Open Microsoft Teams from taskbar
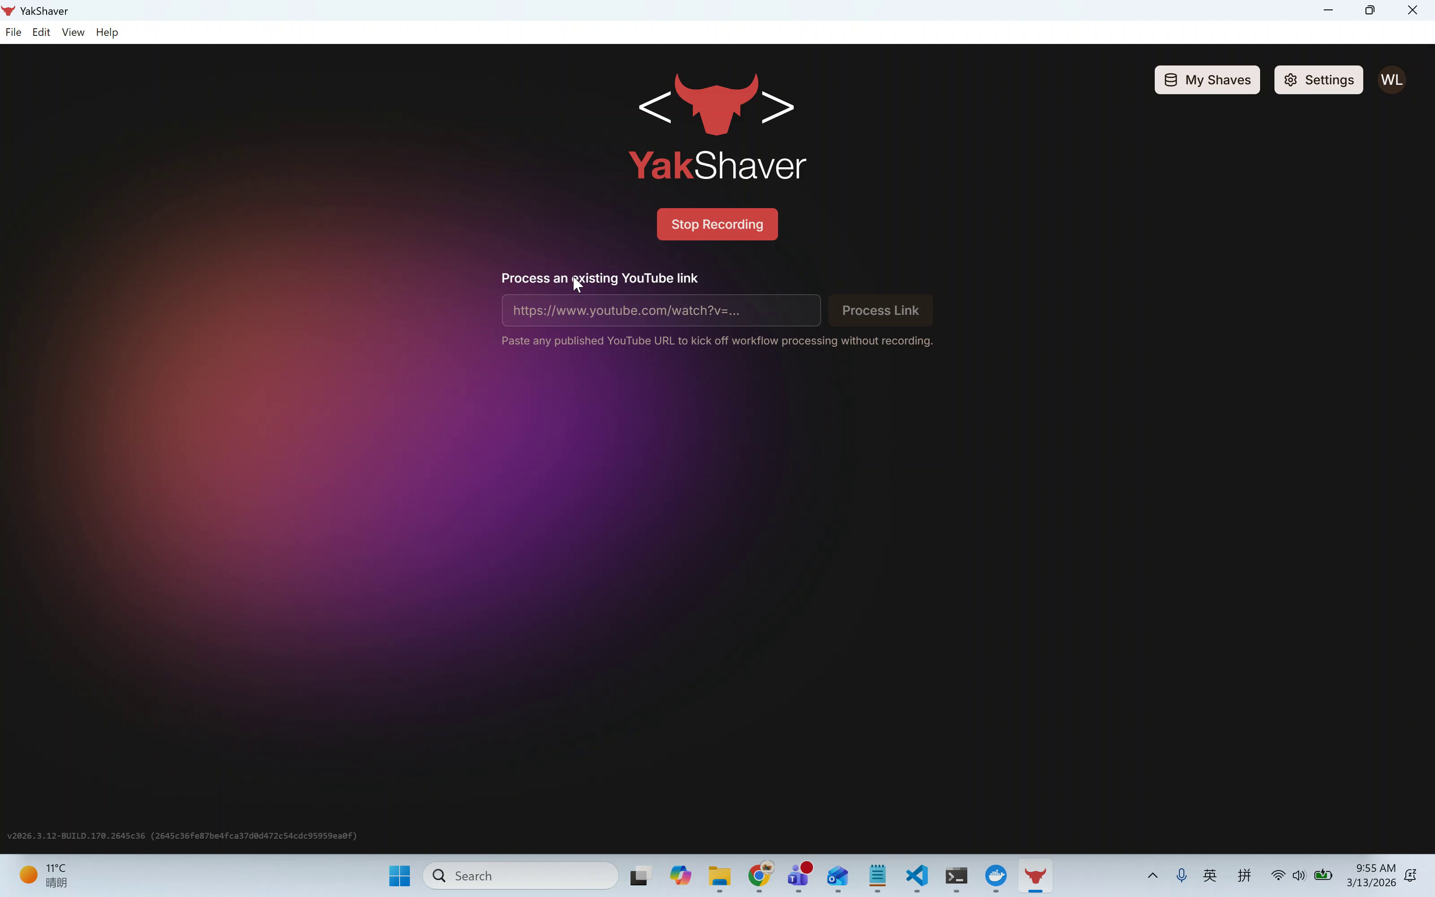This screenshot has width=1435, height=897. click(798, 875)
